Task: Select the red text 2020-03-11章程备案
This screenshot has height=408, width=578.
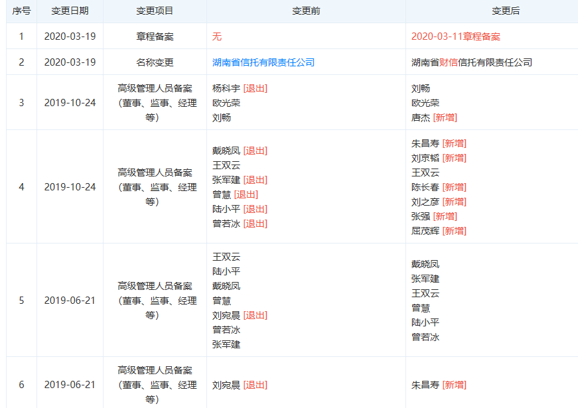Action: coord(456,36)
